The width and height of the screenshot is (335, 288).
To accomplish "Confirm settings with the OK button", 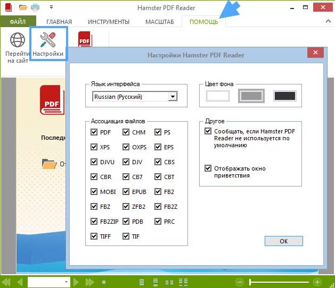I will pos(284,241).
